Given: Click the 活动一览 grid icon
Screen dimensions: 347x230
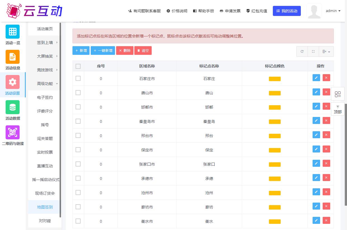Looking at the screenshot, I should 13,32.
